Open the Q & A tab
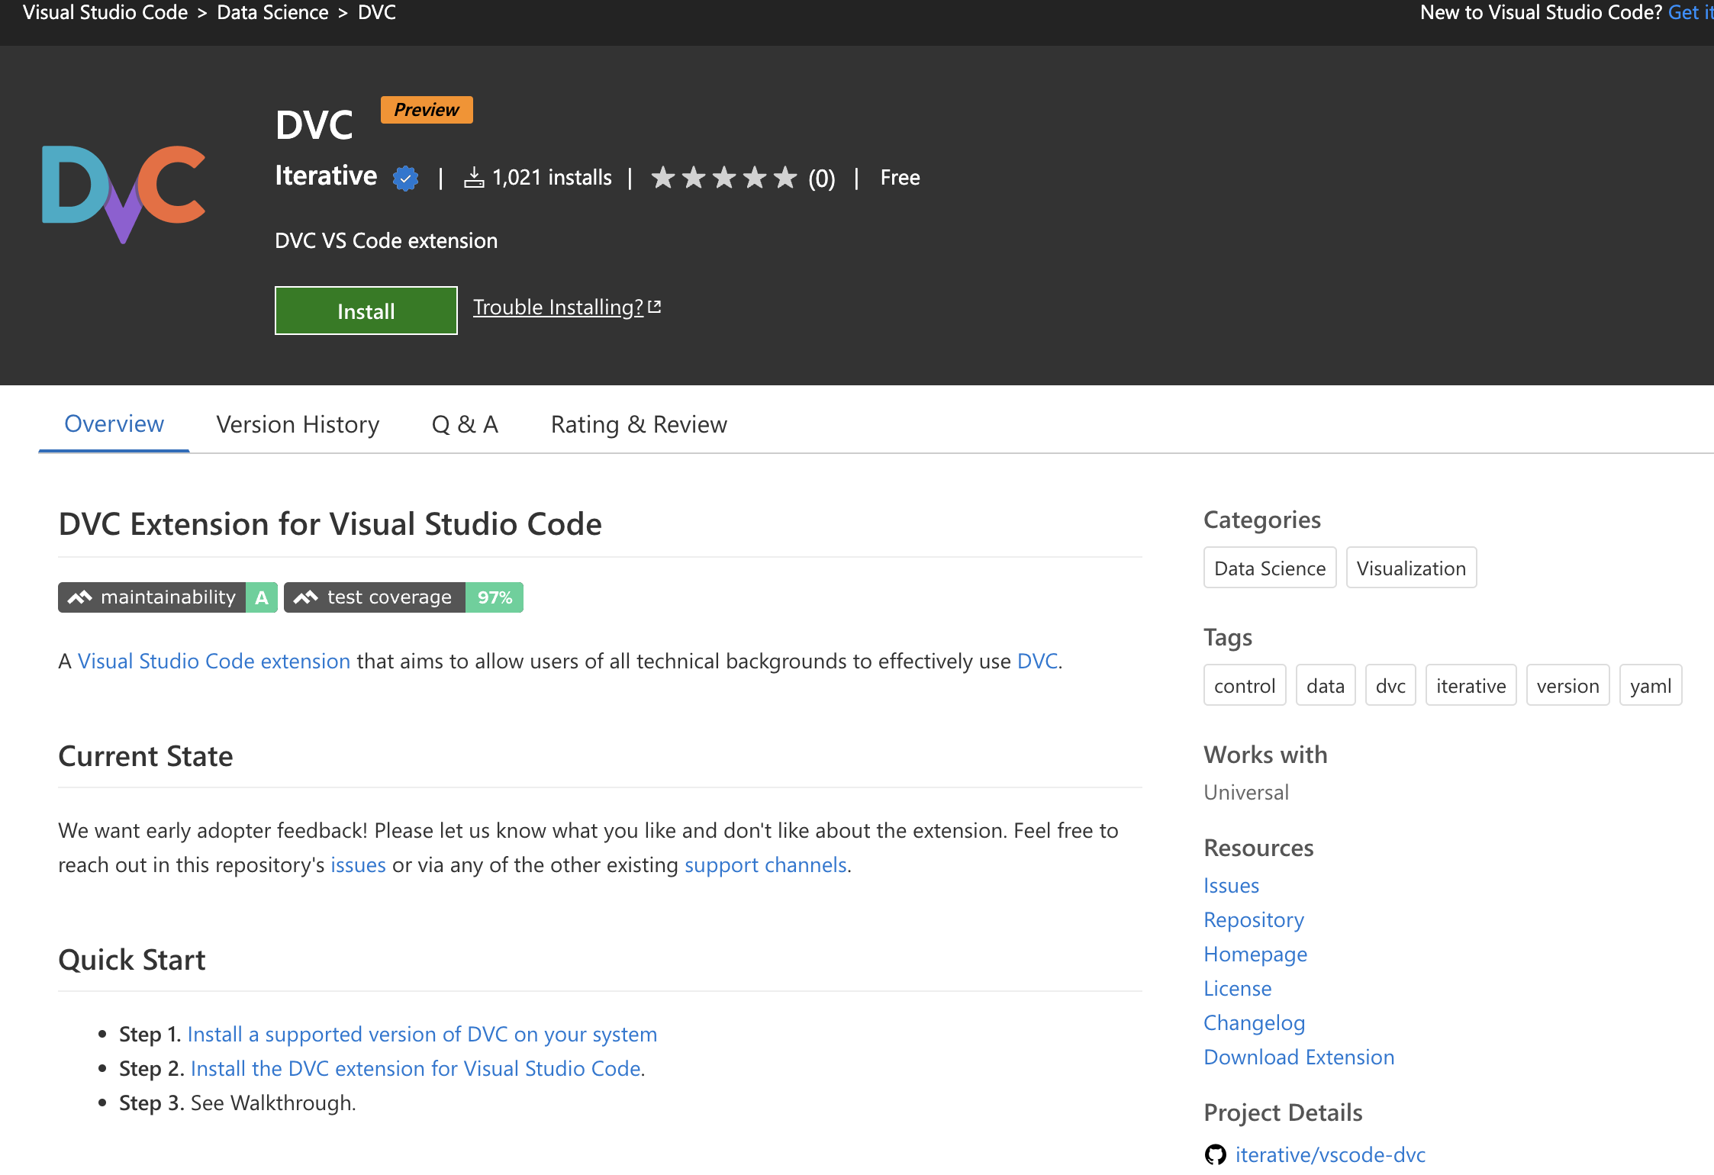 [x=465, y=424]
